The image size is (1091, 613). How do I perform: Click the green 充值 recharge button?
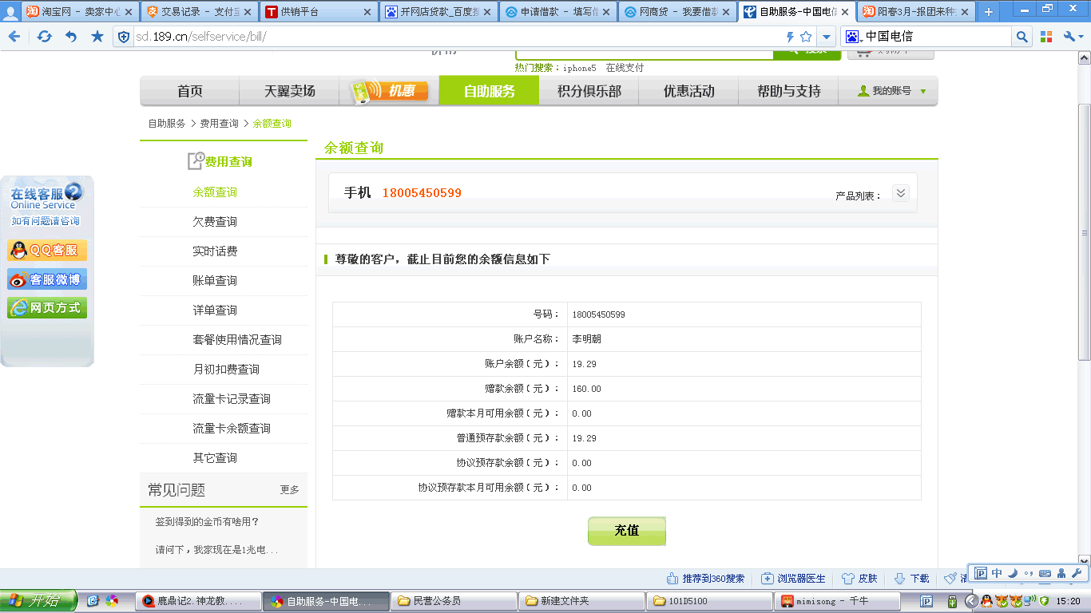[626, 531]
